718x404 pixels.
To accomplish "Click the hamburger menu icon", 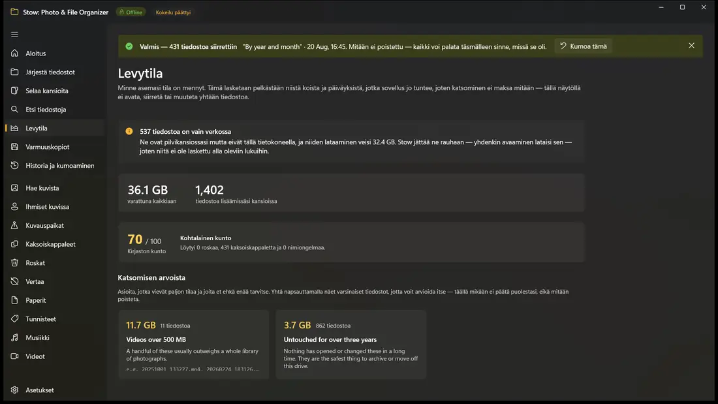I will (14, 35).
